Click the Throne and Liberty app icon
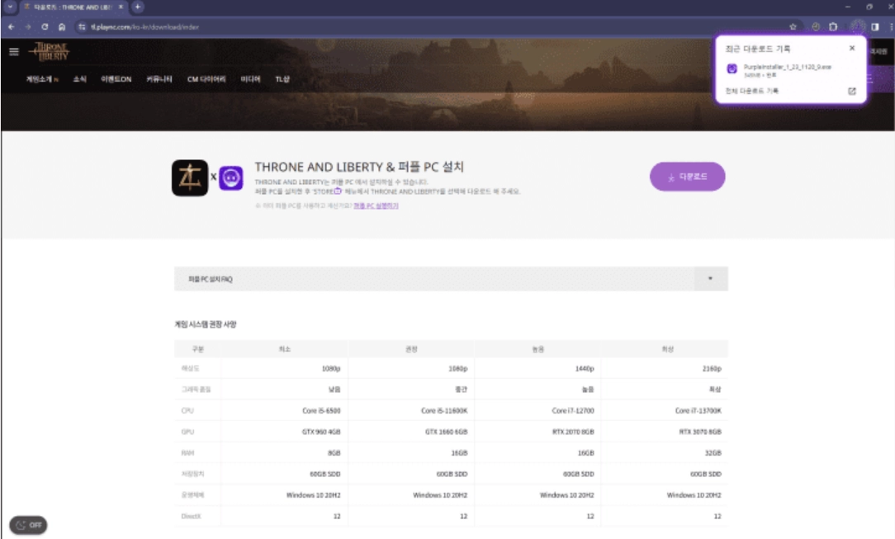Image resolution: width=895 pixels, height=539 pixels. (x=190, y=178)
